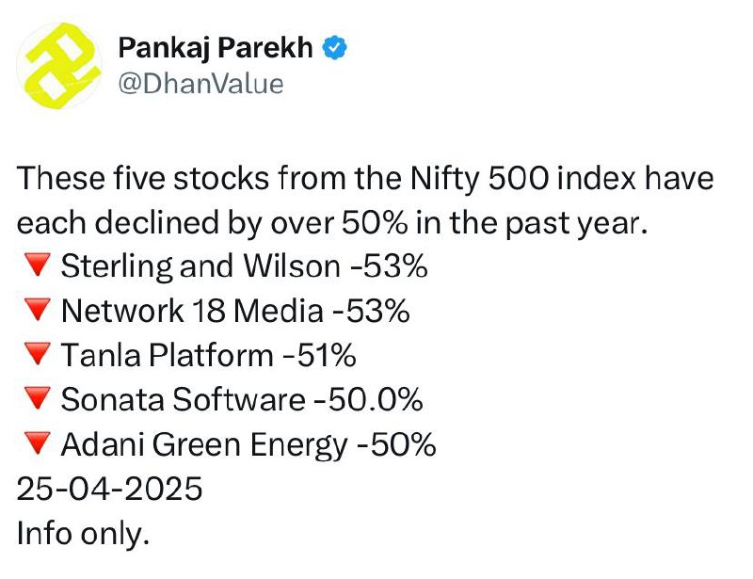The width and height of the screenshot is (753, 579).
Task: Click red triangle beside Sonata Software
Action: (38, 398)
